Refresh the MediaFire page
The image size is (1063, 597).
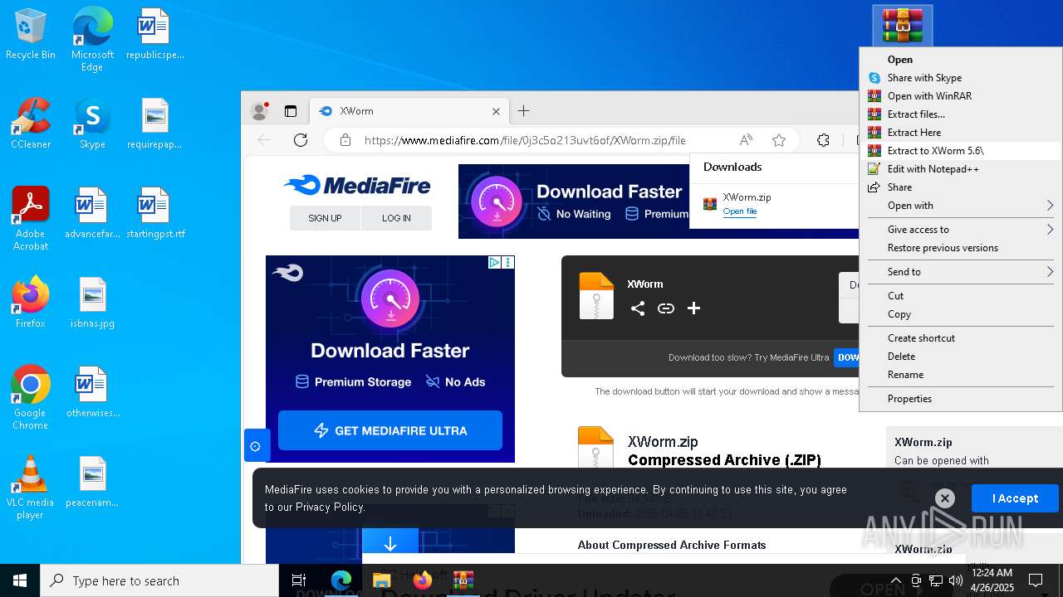point(301,140)
